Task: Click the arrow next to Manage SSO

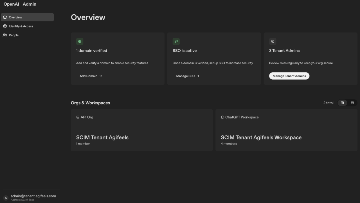Action: [x=198, y=76]
